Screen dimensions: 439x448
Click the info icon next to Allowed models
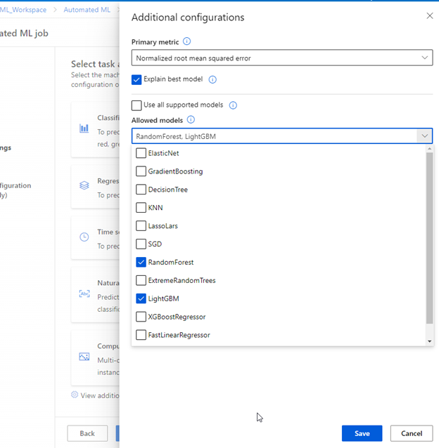[191, 120]
